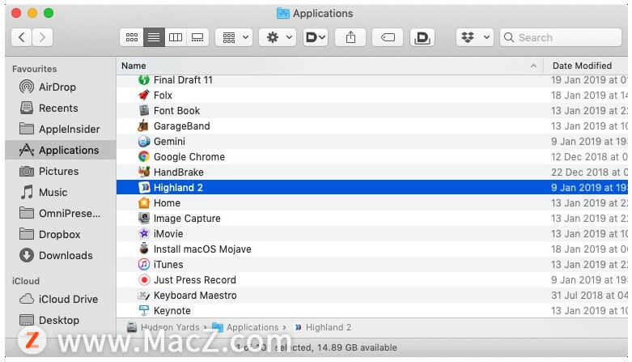Viewport: 632px width, 362px height.
Task: Click the Google Chrome app icon
Action: pyautogui.click(x=144, y=156)
